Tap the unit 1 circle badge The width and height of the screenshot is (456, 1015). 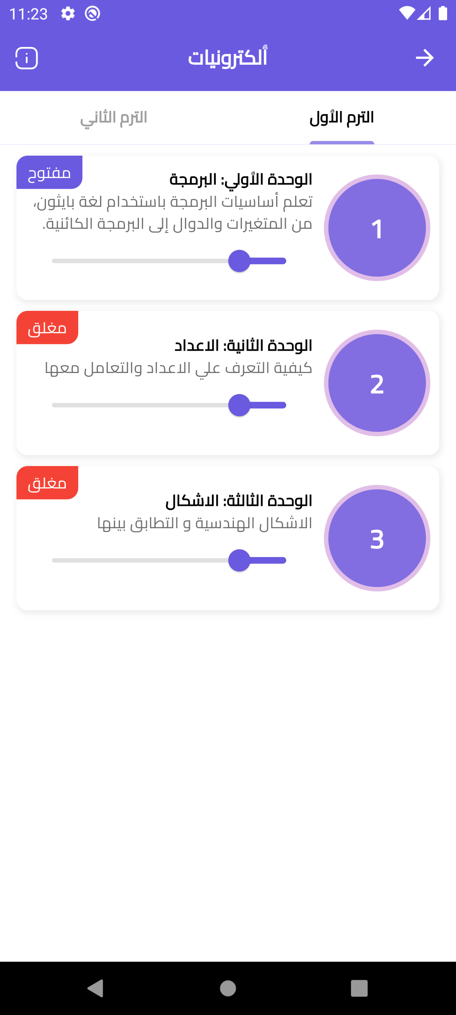(377, 228)
